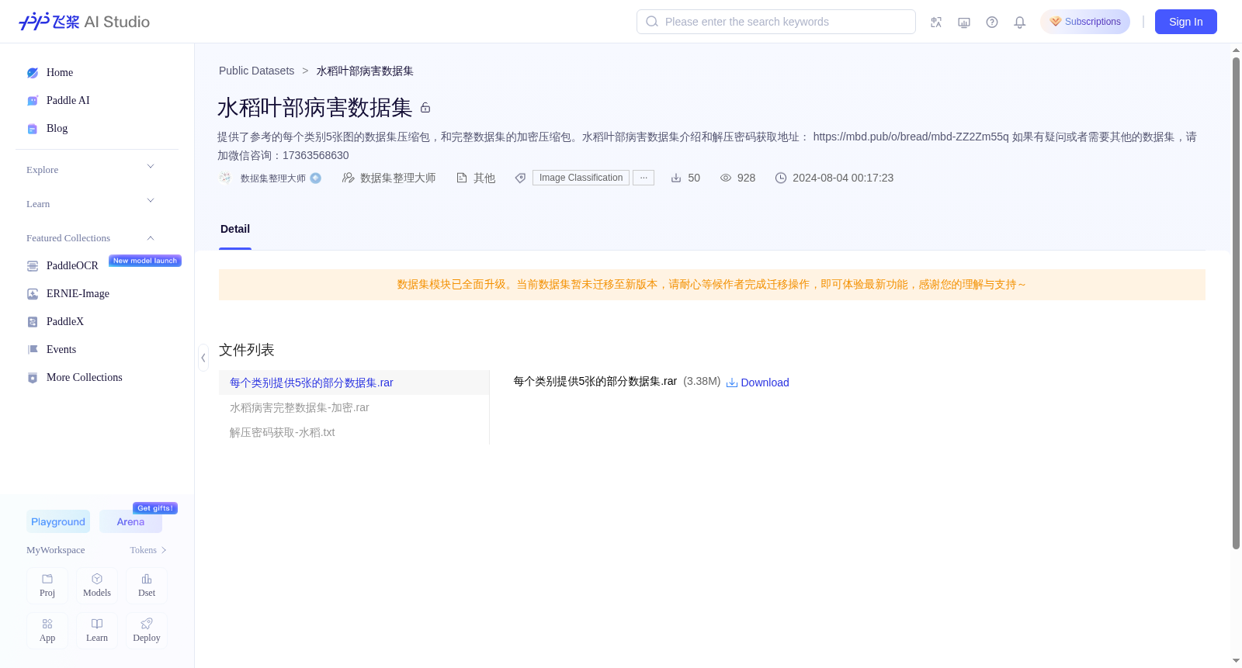
Task: Select the Detail tab
Action: pos(235,229)
